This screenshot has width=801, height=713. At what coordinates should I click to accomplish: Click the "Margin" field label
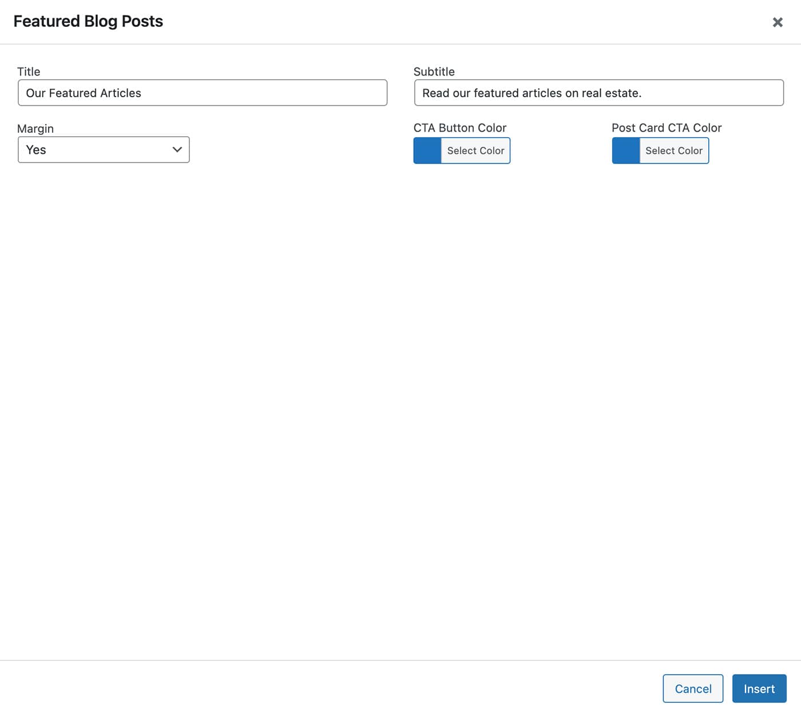[x=35, y=129]
